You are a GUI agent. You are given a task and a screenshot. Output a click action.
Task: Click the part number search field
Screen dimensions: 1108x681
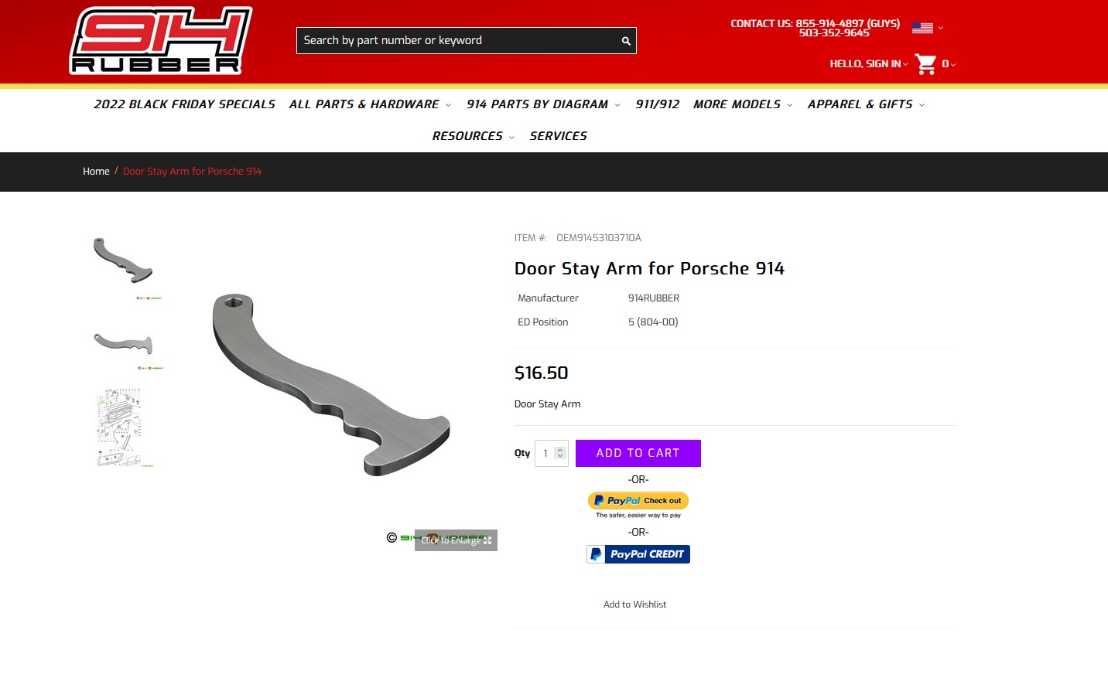coord(458,41)
